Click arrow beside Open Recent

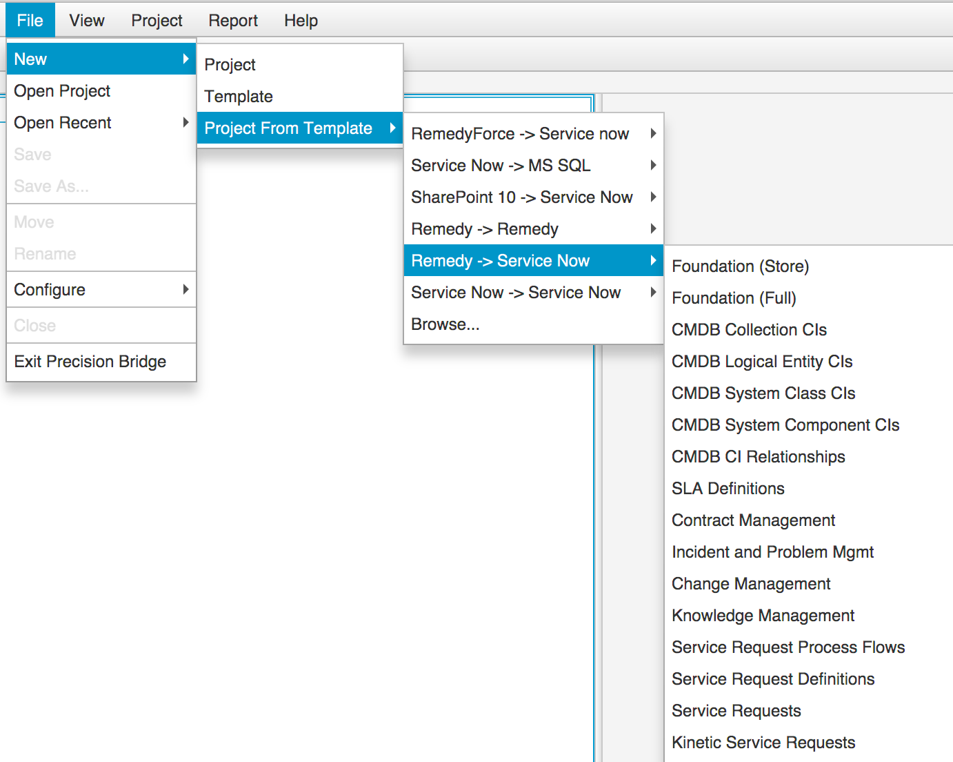[185, 122]
